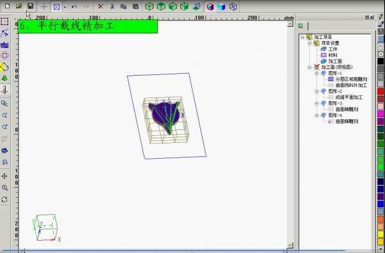Select 分层区域粗雕刻 in the tree
This screenshot has width=385, height=253.
tap(351, 79)
